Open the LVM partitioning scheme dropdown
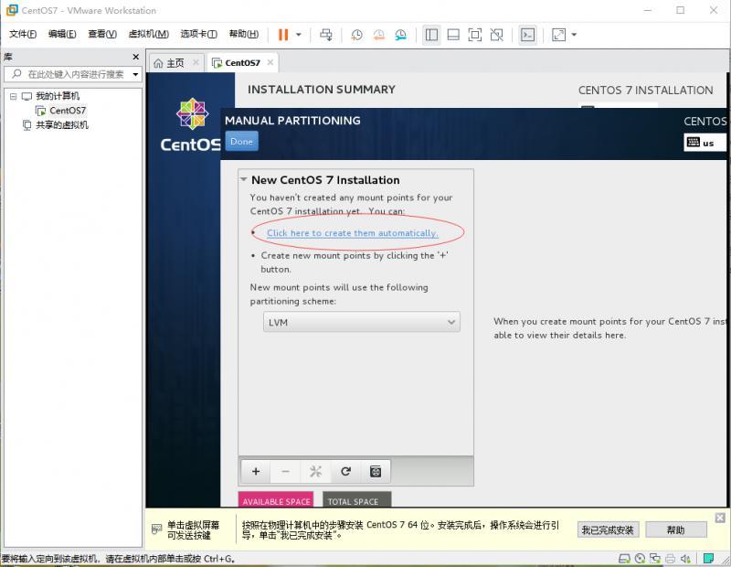The image size is (731, 567). coord(361,322)
